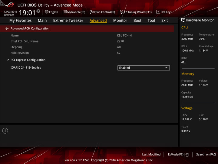Image resolution: width=218 pixels, height=164 pixels.
Task: Go to the Boot tab
Action: 137,21
